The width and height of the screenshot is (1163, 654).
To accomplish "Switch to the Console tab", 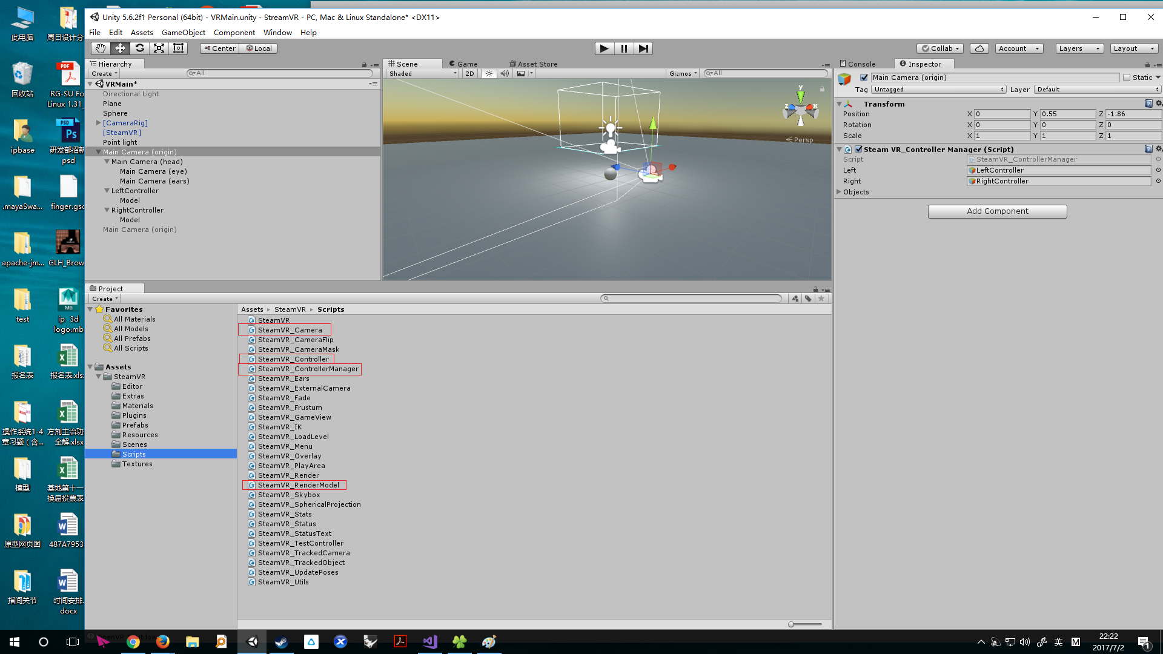I will [x=858, y=64].
